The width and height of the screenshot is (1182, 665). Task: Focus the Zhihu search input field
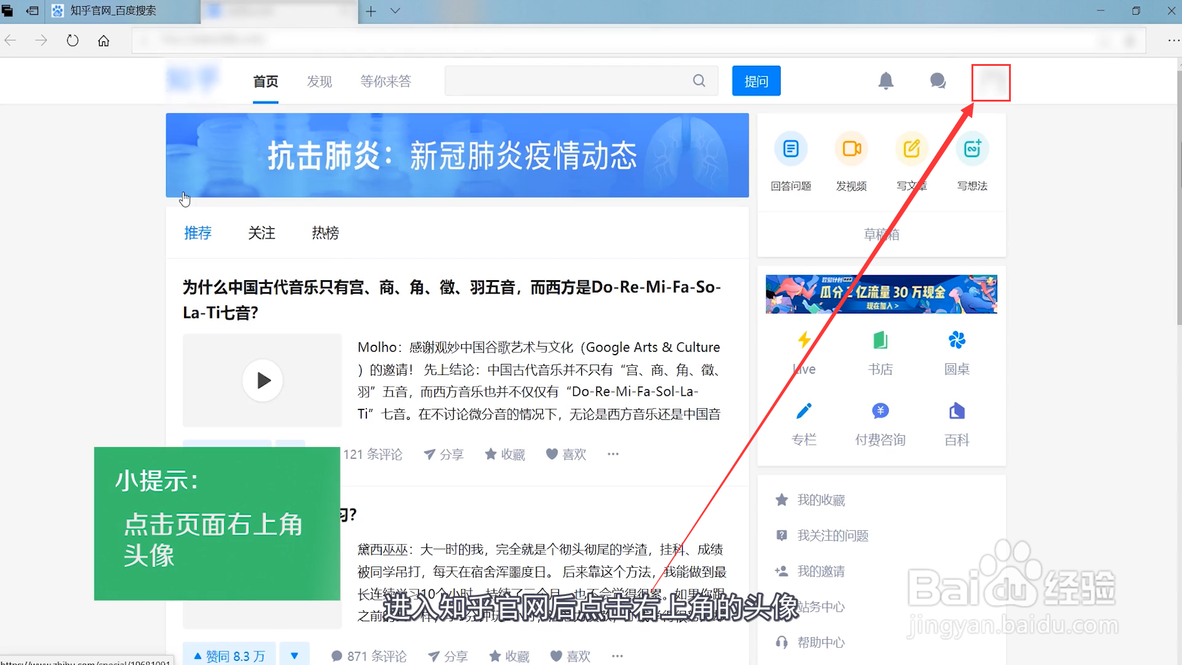pyautogui.click(x=566, y=81)
